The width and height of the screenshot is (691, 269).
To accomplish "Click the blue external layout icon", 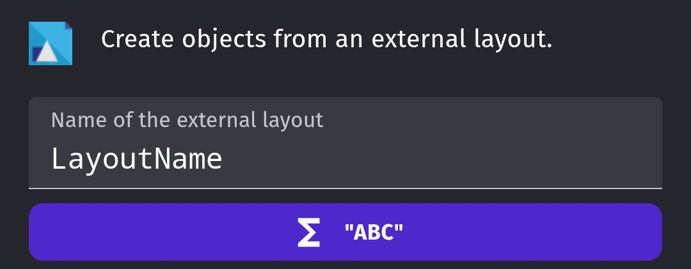I will click(51, 43).
